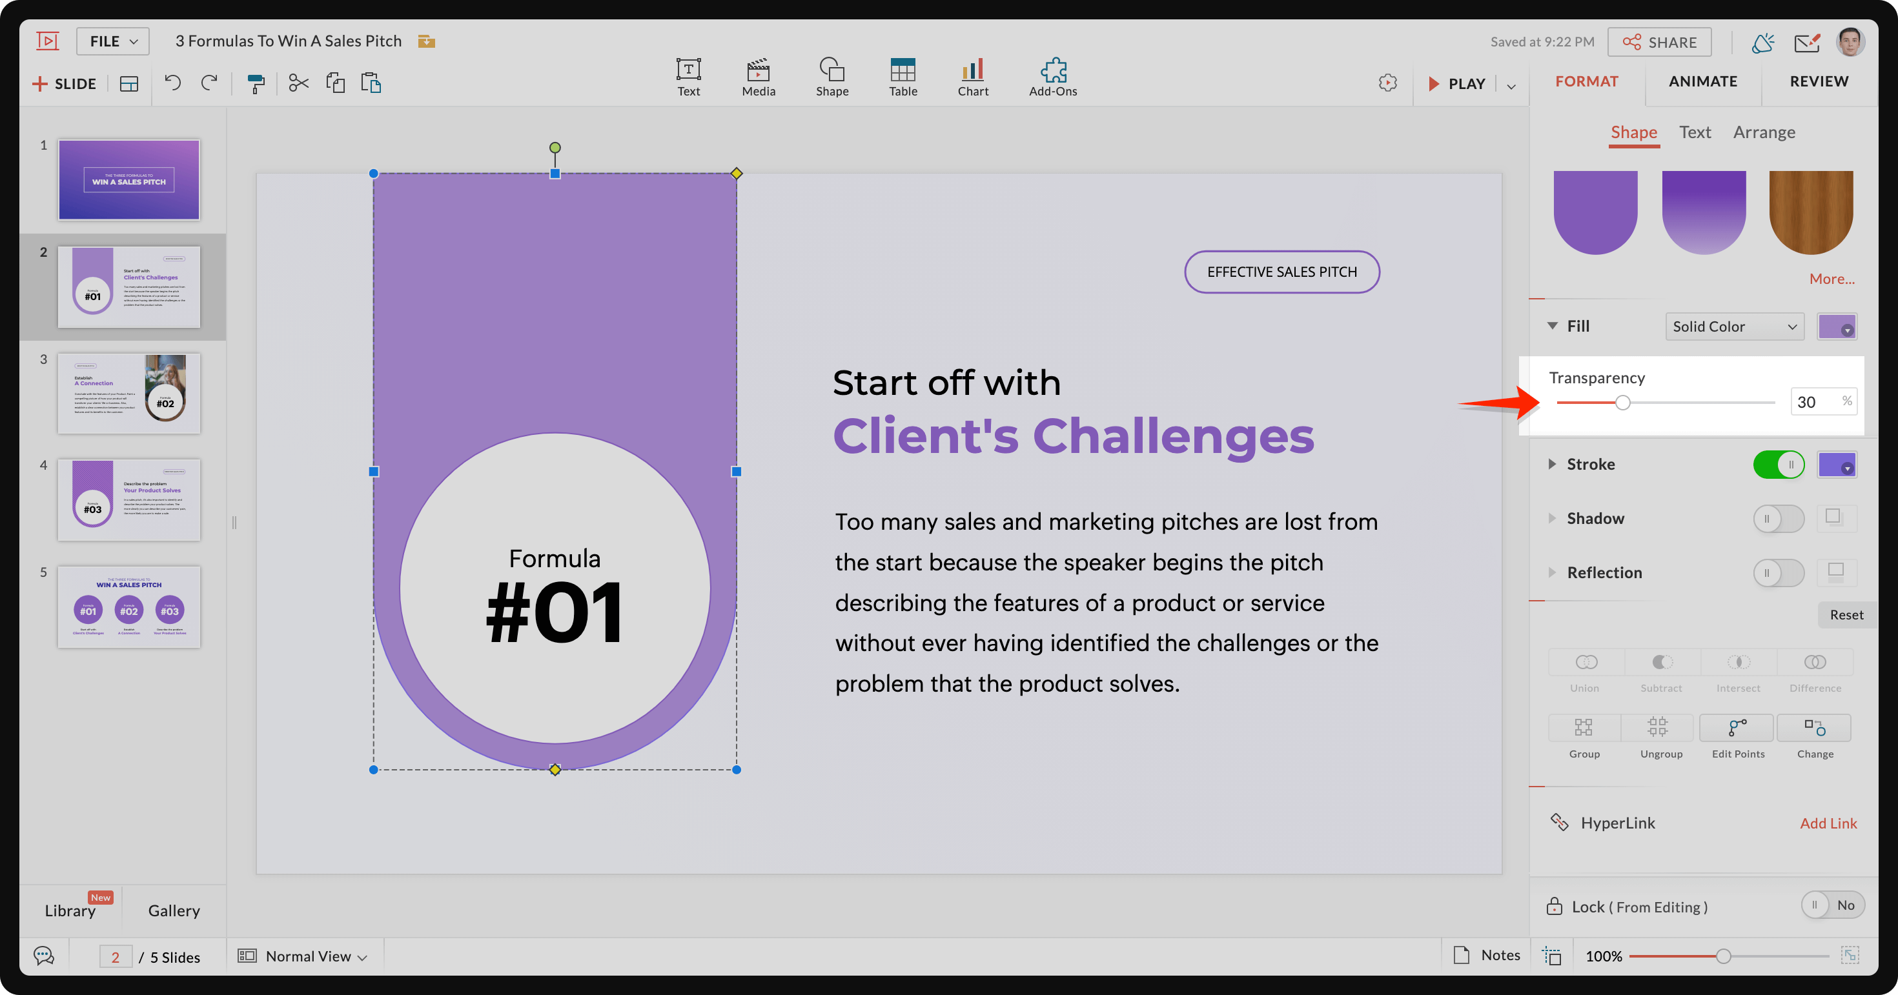Click the Edit Points tool
Screen dimensions: 1898x995
pos(1737,736)
